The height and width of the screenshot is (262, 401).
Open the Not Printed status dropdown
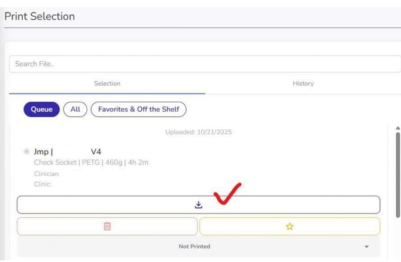198,246
